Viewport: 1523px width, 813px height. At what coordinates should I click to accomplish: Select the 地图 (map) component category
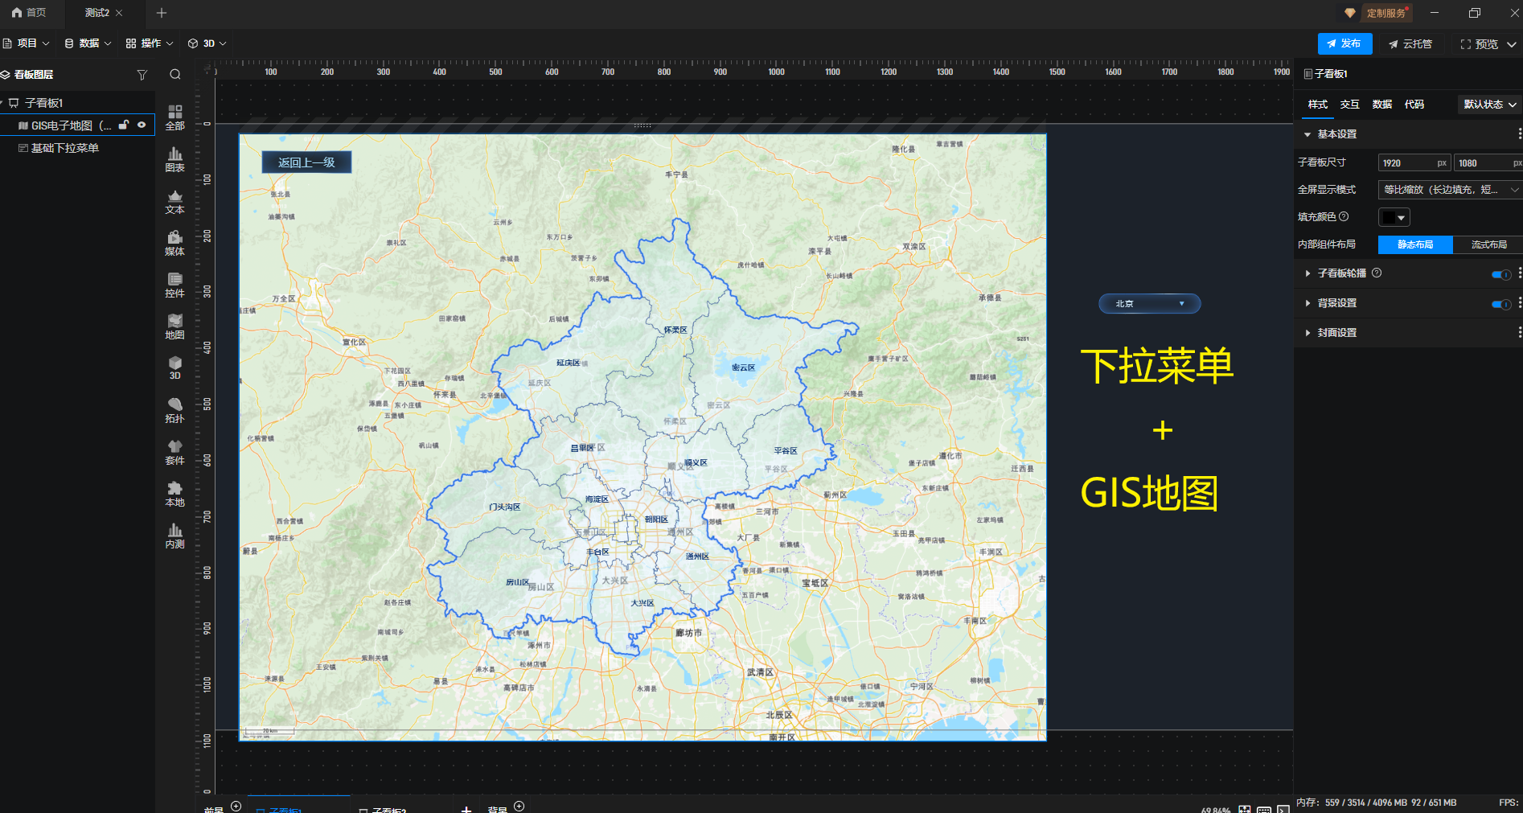(174, 326)
